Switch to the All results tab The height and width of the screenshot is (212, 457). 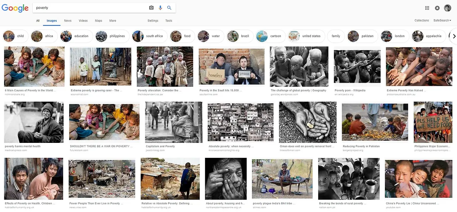pyautogui.click(x=38, y=21)
